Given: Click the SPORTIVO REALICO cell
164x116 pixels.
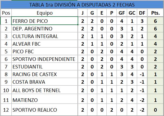Looking at the screenshot, I should point(45,110).
